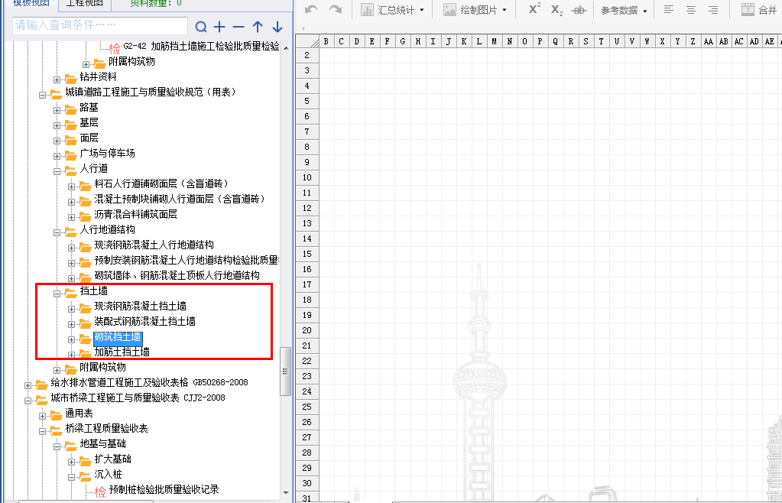Click the up arrow search navigation icon

pyautogui.click(x=258, y=28)
